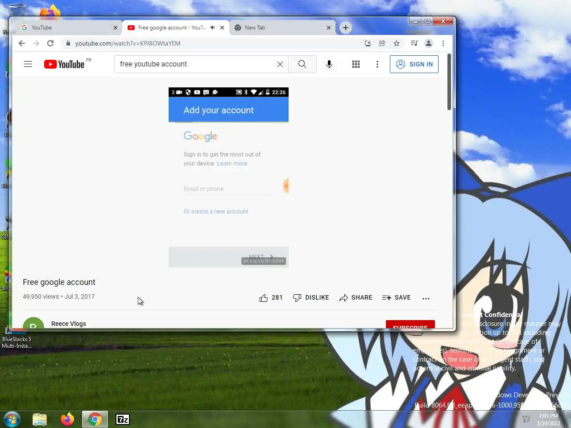
Task: Open Reece Vlogs channel avatar
Action: click(x=33, y=323)
